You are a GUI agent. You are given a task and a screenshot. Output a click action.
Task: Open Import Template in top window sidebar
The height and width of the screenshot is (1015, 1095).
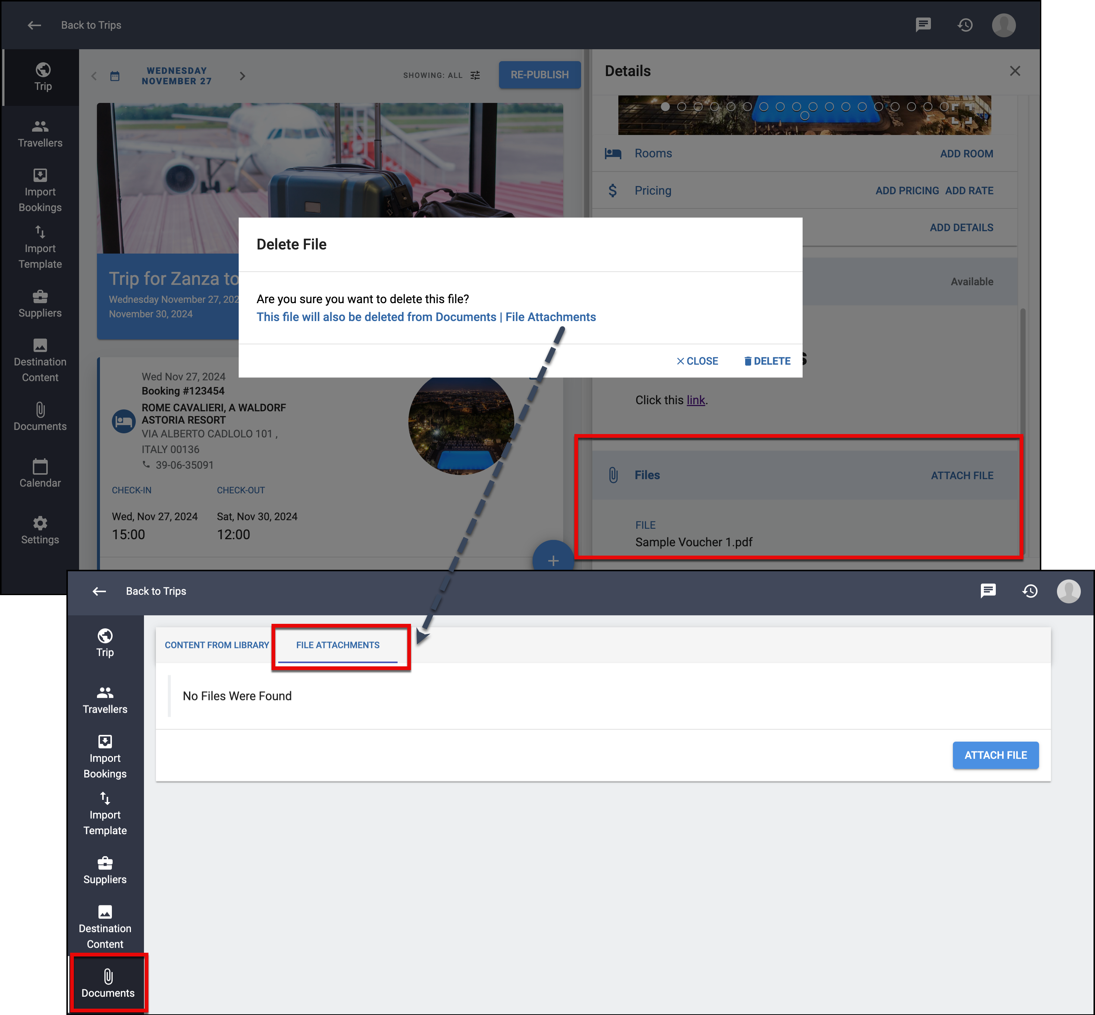coord(40,247)
